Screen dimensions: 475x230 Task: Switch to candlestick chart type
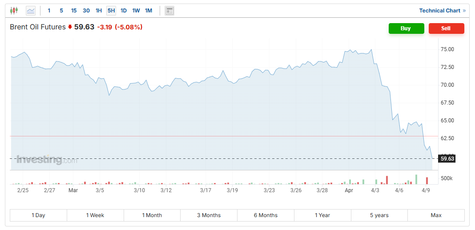click(14, 11)
